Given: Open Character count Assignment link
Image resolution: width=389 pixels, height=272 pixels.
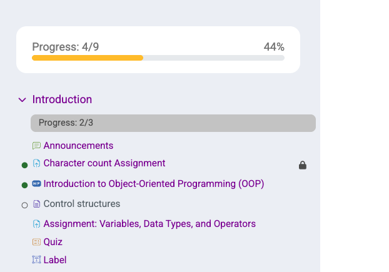Looking at the screenshot, I should tap(104, 163).
